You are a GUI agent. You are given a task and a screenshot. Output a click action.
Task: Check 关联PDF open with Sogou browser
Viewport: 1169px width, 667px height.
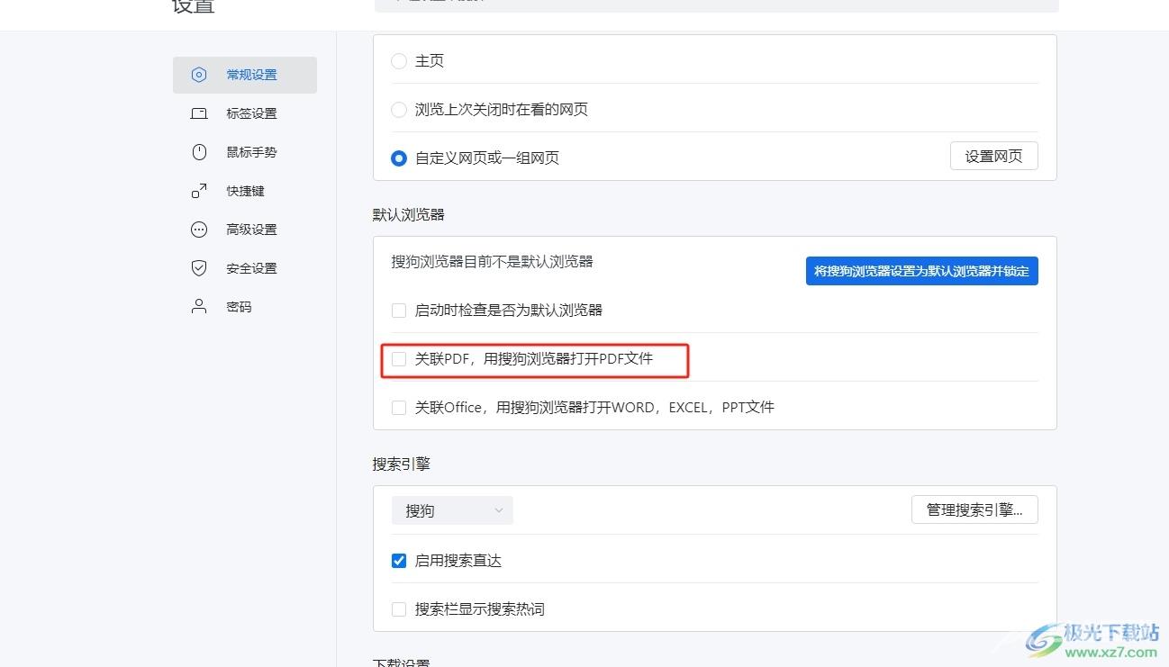399,359
